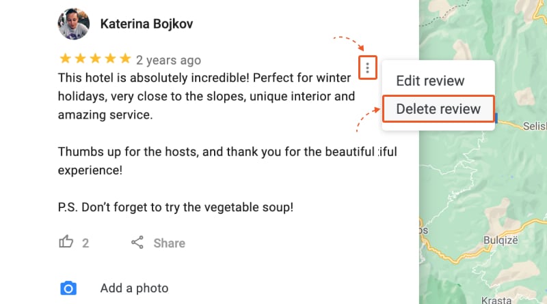This screenshot has width=547, height=304.
Task: Click the fourth gold star in rating
Action: (x=110, y=59)
